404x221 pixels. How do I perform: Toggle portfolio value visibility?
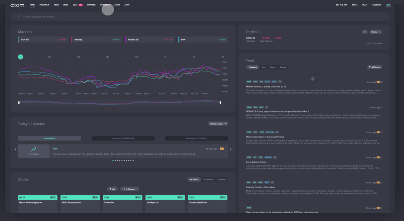coord(365,32)
